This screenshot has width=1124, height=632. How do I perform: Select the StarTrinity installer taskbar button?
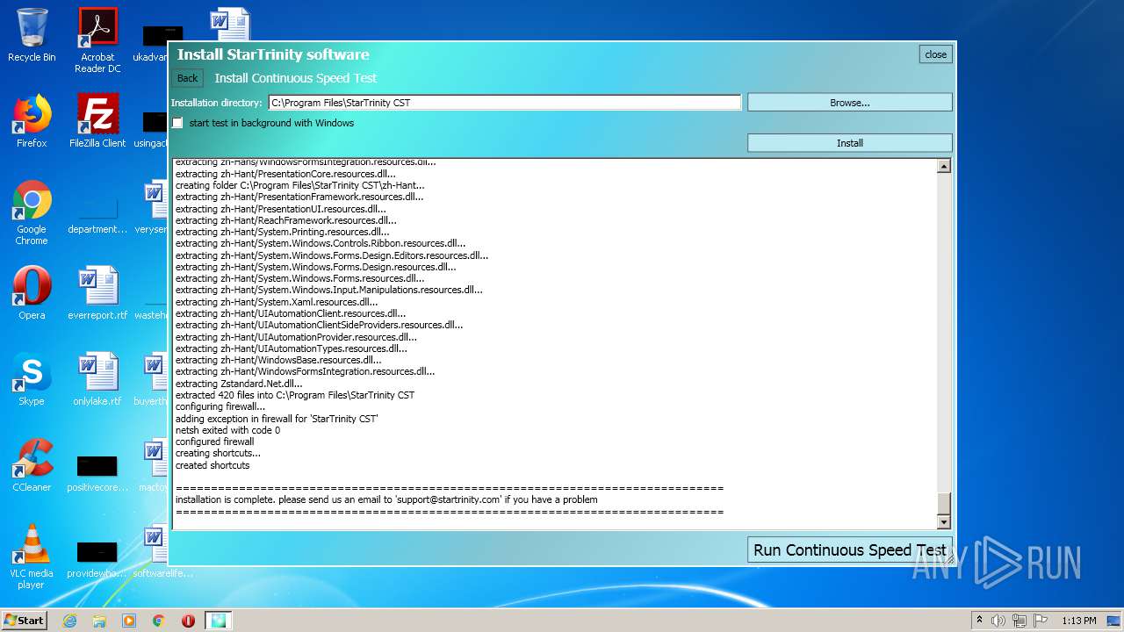(x=218, y=621)
